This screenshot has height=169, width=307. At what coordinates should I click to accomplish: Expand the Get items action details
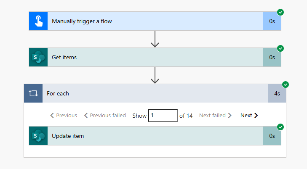pyautogui.click(x=155, y=57)
